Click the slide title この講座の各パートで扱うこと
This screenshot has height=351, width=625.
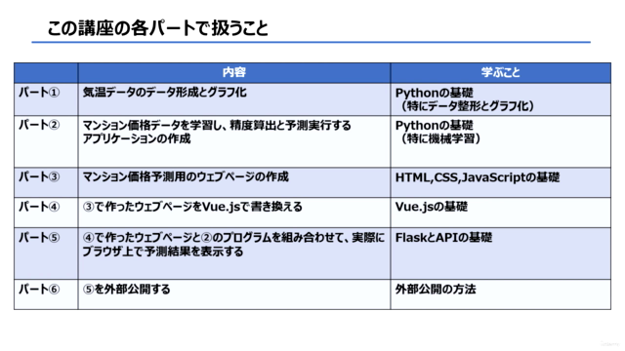pyautogui.click(x=158, y=28)
